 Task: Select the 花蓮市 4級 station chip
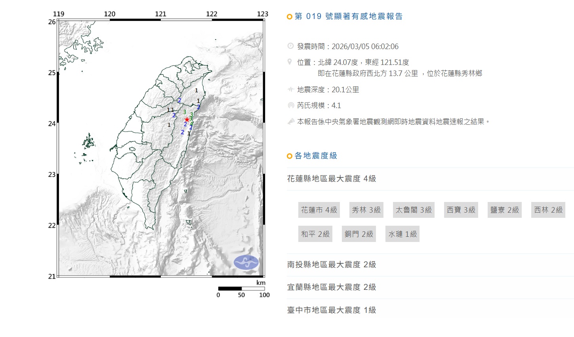(x=319, y=210)
